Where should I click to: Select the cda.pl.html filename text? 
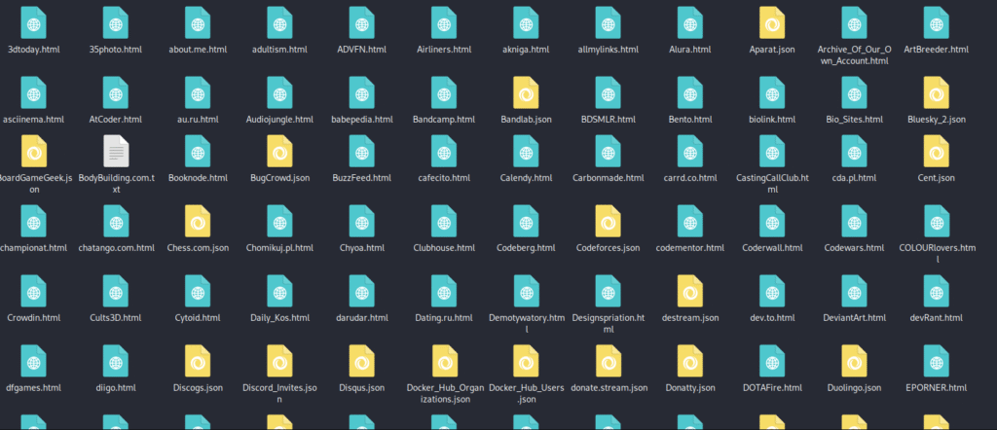(854, 178)
